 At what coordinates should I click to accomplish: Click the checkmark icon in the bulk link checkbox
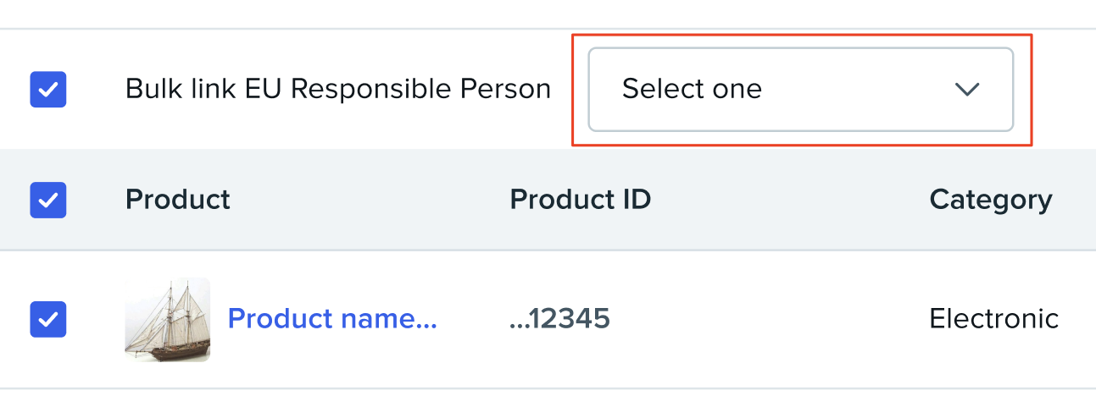[x=48, y=89]
